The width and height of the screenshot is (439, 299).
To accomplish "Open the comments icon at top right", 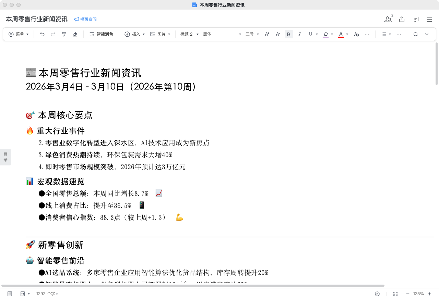I will [x=415, y=20].
